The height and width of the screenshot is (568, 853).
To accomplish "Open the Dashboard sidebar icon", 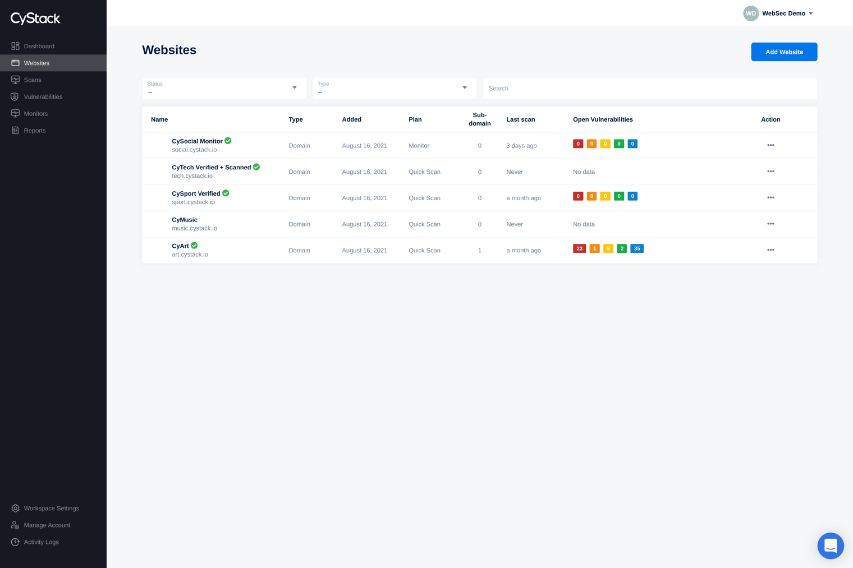I will 15,46.
